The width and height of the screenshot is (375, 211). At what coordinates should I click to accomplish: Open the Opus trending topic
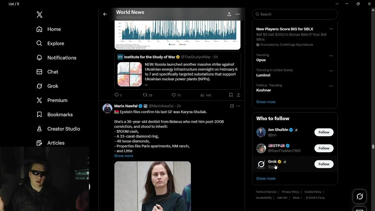[261, 60]
